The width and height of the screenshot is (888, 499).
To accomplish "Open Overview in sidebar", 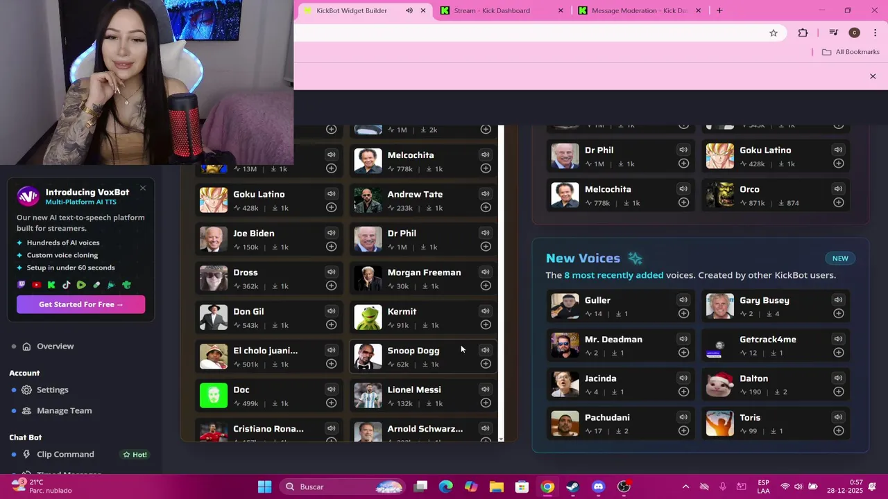I will click(x=55, y=347).
